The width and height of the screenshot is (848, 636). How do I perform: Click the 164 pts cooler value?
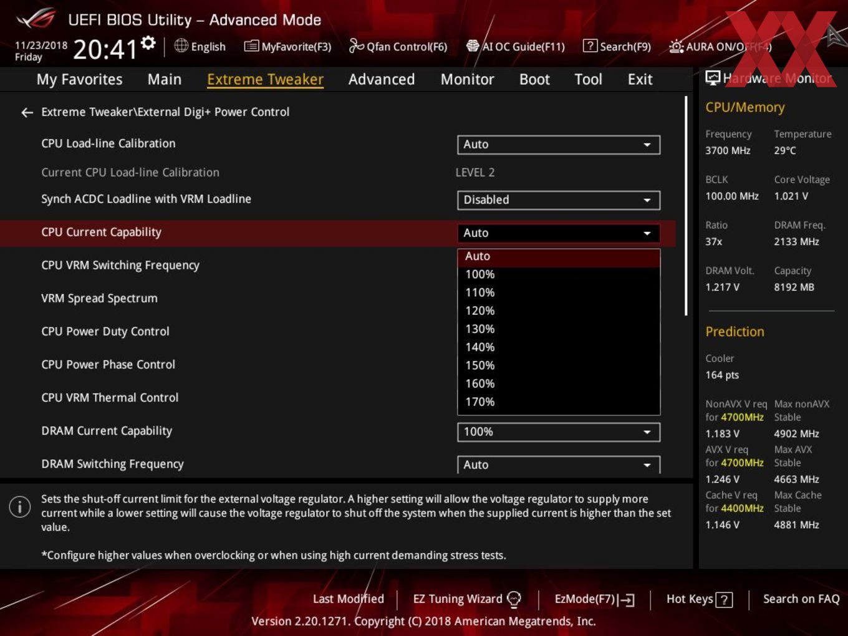pos(722,375)
